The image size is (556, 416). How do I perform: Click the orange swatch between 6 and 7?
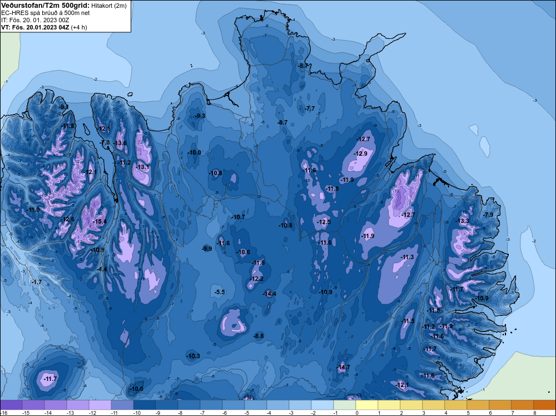tap(500, 405)
